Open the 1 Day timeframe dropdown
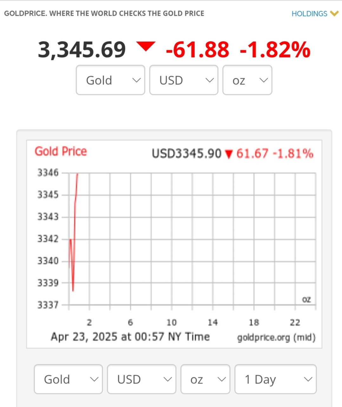Screen dimensions: 342x407 click(x=275, y=379)
